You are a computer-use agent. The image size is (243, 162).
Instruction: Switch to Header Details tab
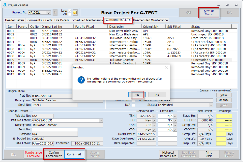click(15, 20)
